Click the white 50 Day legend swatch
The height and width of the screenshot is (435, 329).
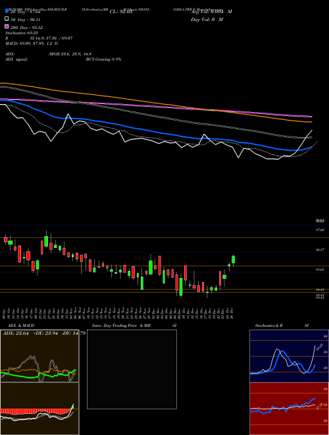coord(7,19)
